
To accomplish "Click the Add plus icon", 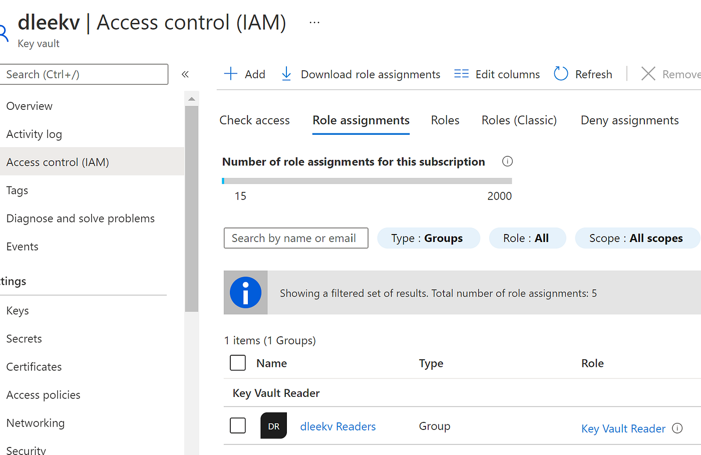I will (230, 74).
